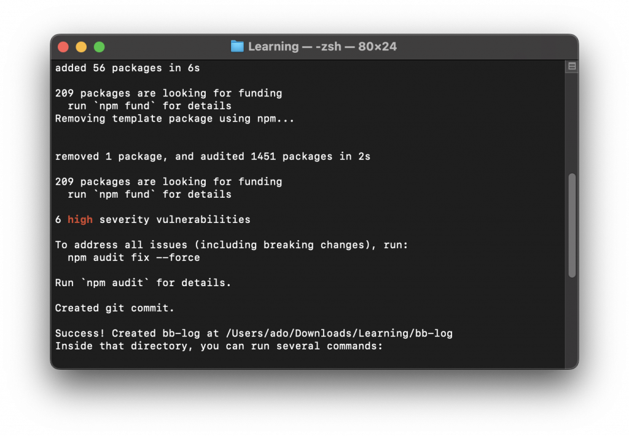Click the "npm audit fix --force" command text
This screenshot has height=436, width=629.
(x=133, y=257)
